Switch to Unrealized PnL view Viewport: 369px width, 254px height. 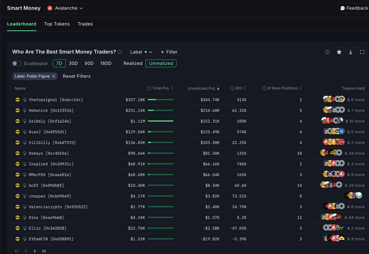click(x=161, y=63)
